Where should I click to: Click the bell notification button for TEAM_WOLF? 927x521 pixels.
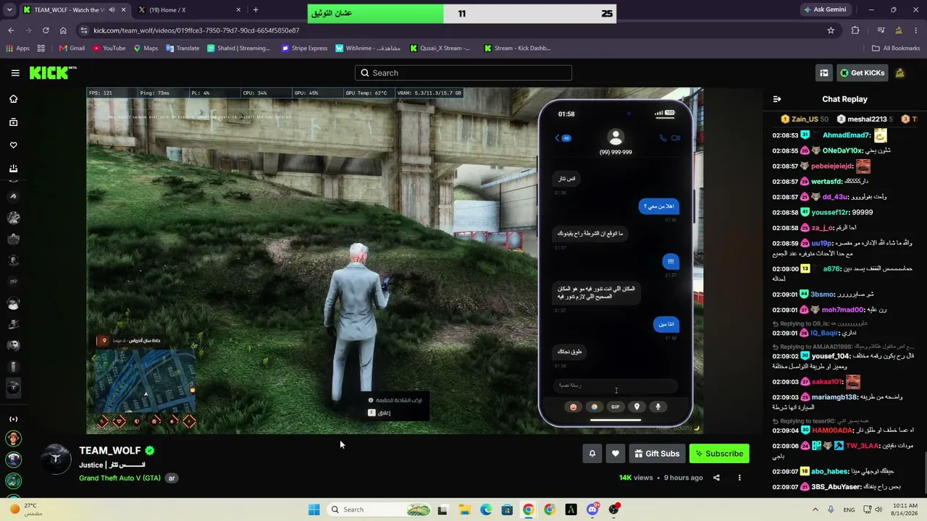(592, 454)
